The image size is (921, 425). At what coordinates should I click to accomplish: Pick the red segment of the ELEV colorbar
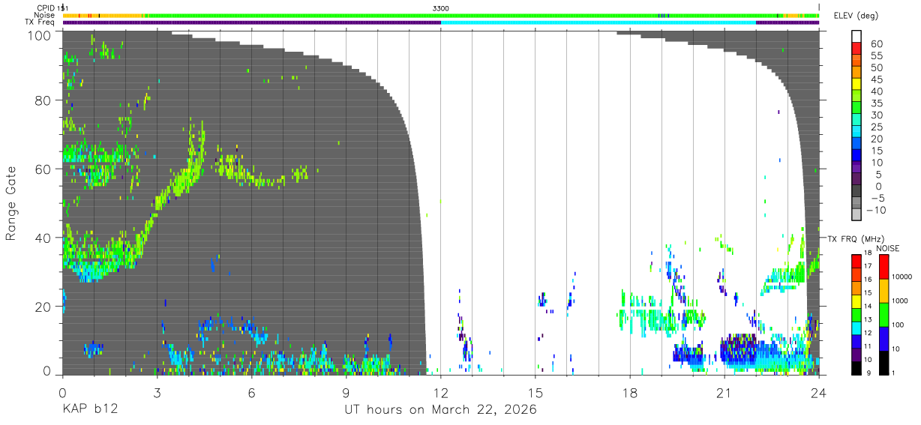click(x=856, y=46)
